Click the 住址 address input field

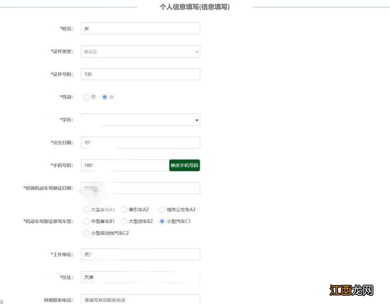coord(140,277)
